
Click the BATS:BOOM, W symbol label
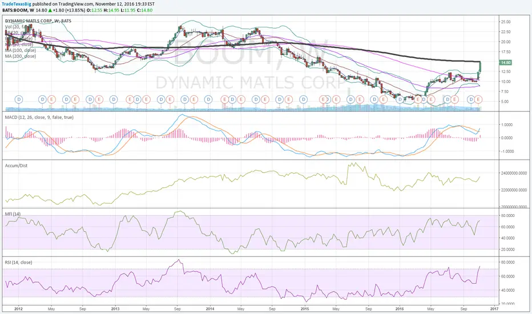tap(18, 10)
